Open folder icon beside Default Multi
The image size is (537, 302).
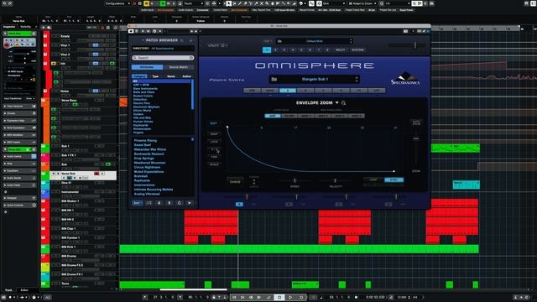pyautogui.click(x=279, y=41)
